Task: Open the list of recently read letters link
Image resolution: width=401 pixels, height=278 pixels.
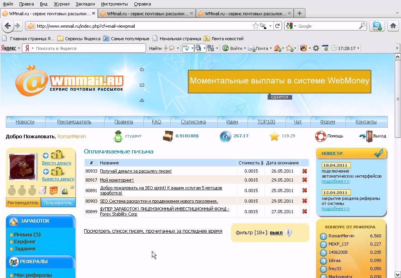Action: [153, 231]
